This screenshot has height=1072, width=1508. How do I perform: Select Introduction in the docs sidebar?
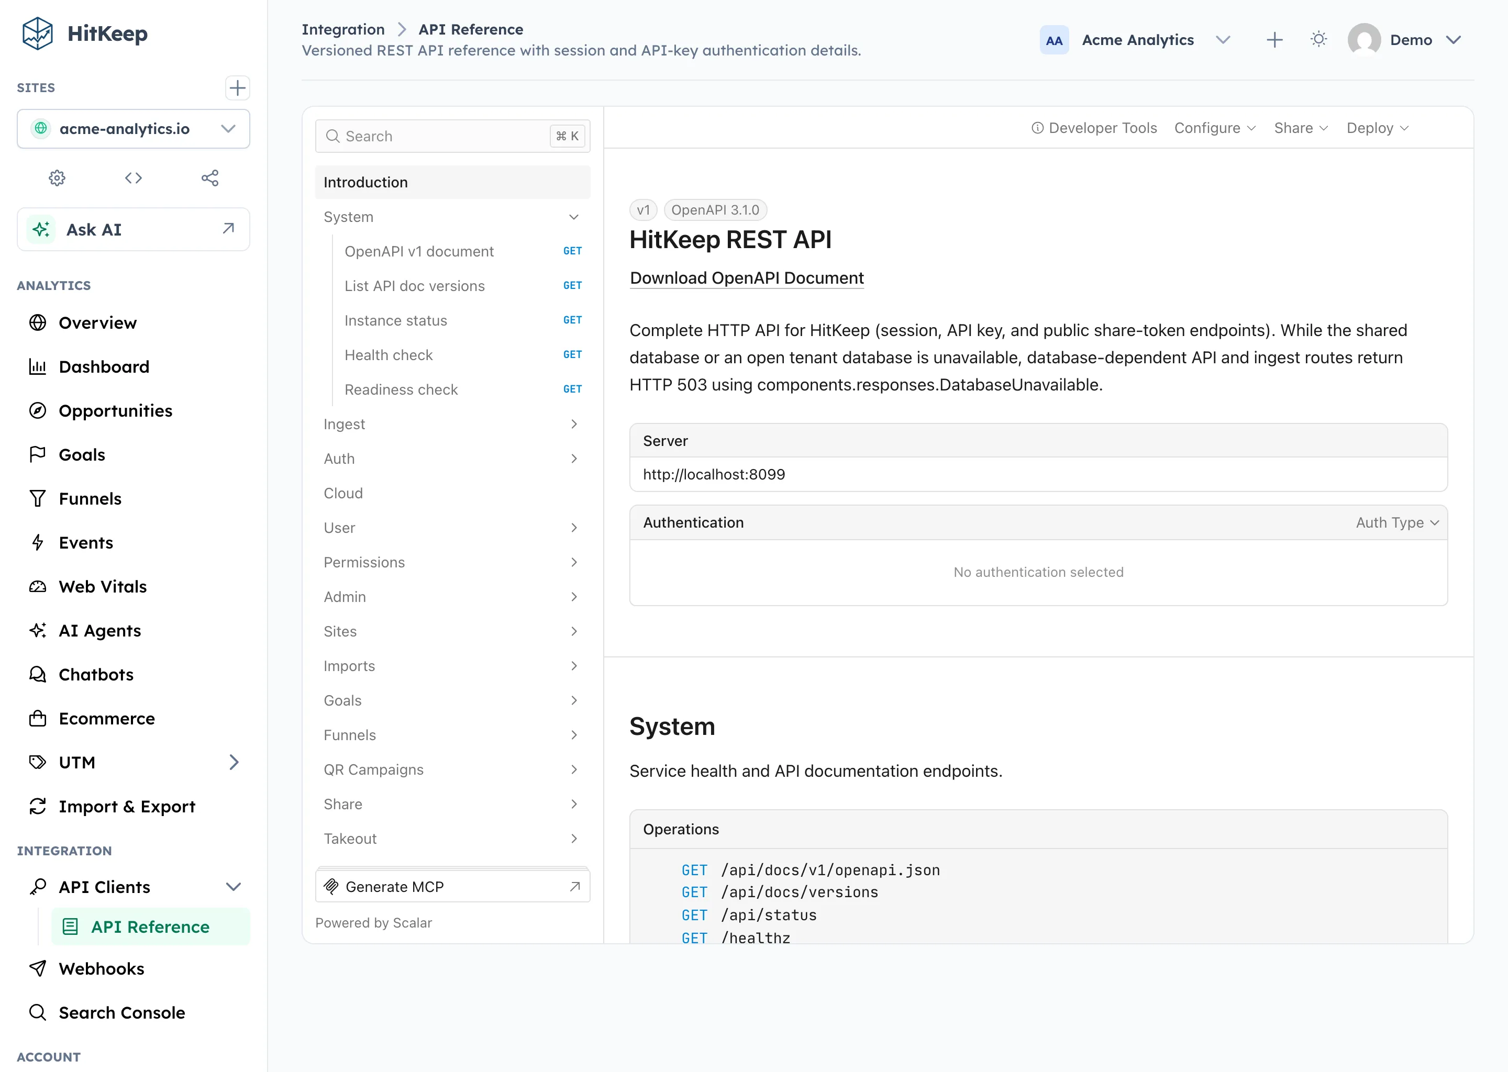coord(452,182)
